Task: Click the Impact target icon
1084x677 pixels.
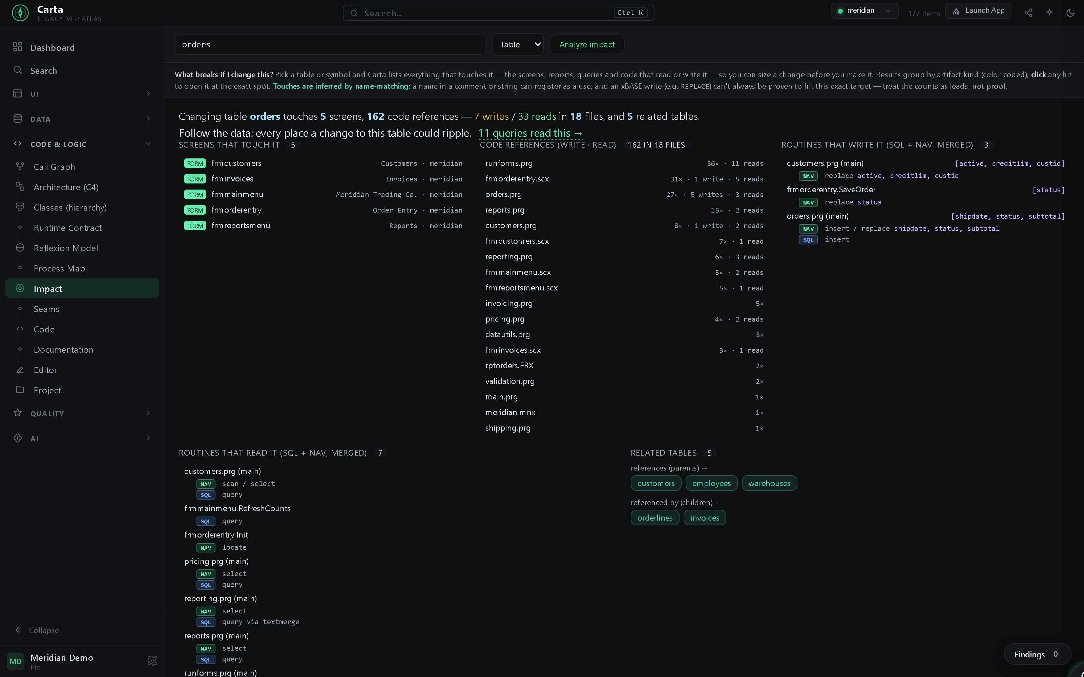Action: point(20,288)
